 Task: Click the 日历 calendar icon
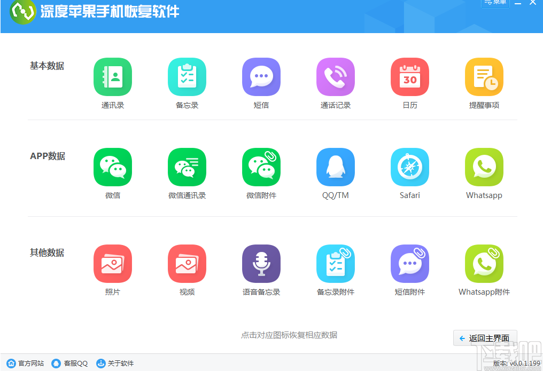[x=410, y=77]
